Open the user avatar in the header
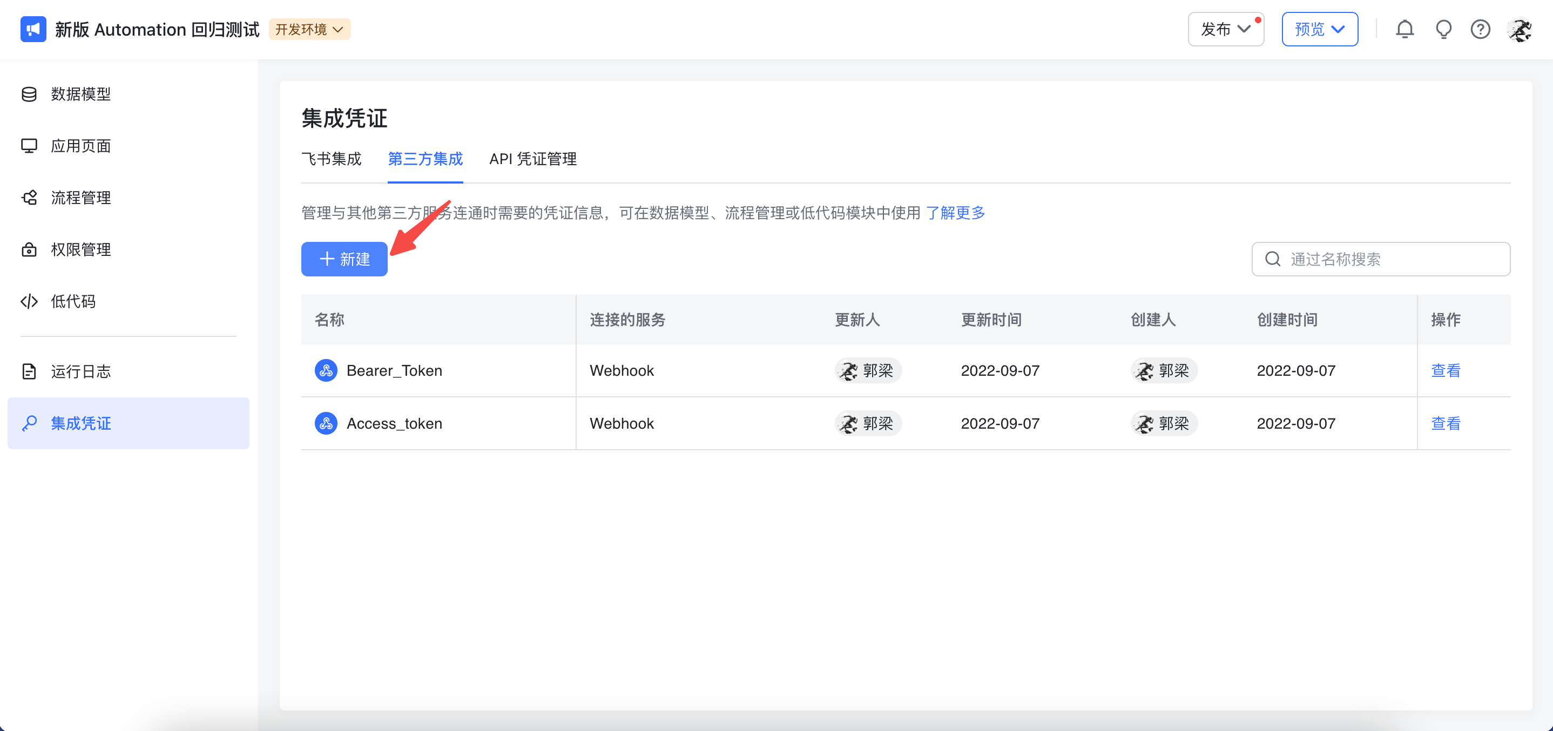 pyautogui.click(x=1520, y=29)
